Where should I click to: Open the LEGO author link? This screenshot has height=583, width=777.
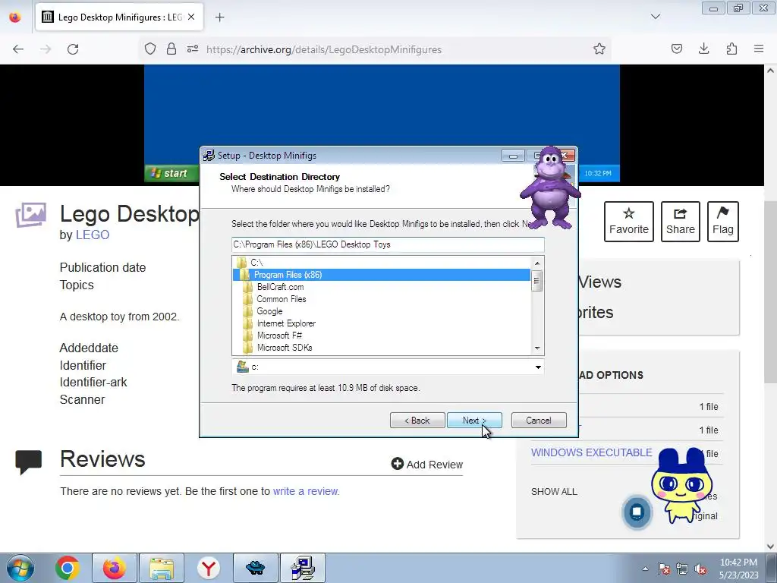point(92,235)
